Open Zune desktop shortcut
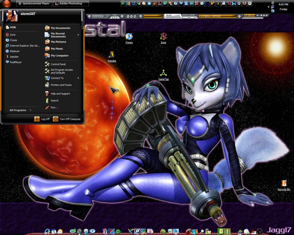Screen dimensions: 294x235 point(163,38)
